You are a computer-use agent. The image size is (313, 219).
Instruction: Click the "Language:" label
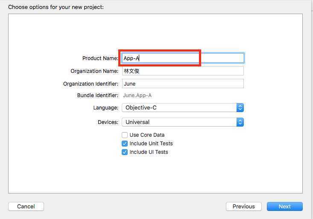[105, 108]
